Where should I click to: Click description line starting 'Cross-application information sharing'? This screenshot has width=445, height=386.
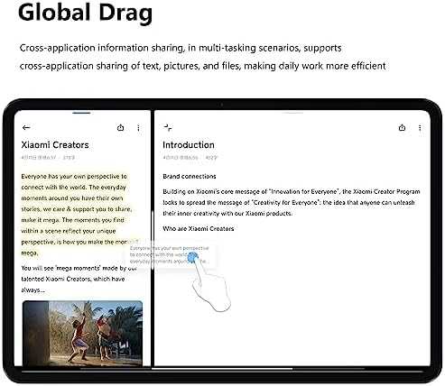181,48
